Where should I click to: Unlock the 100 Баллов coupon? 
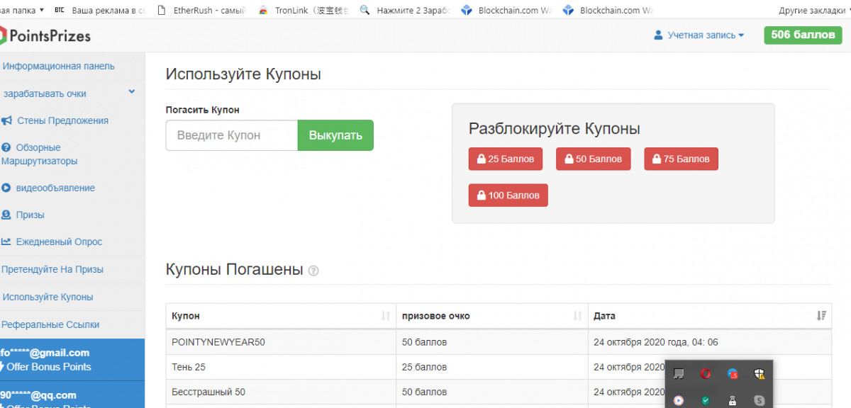coord(508,195)
